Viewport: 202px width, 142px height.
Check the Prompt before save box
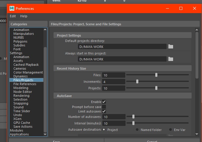coord(104,107)
